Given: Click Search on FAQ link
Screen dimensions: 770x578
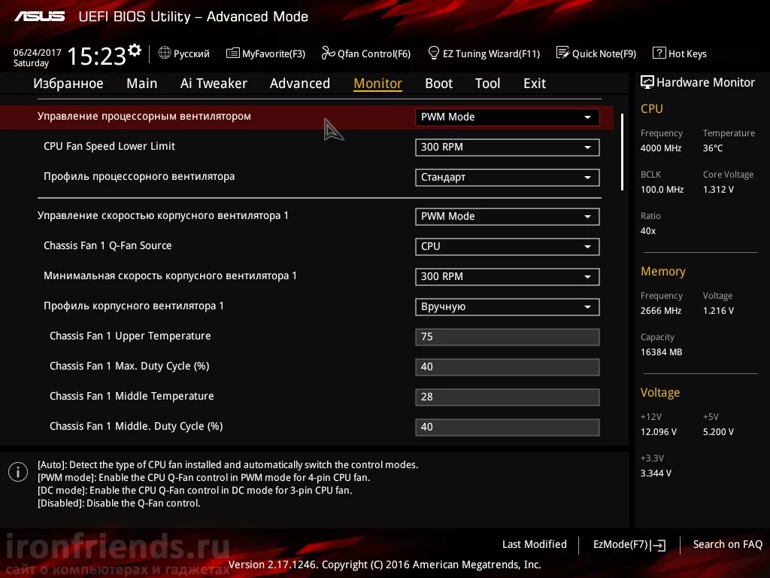Looking at the screenshot, I should (x=727, y=544).
